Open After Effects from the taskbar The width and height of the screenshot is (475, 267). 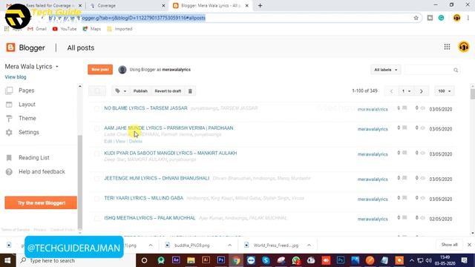[176, 260]
